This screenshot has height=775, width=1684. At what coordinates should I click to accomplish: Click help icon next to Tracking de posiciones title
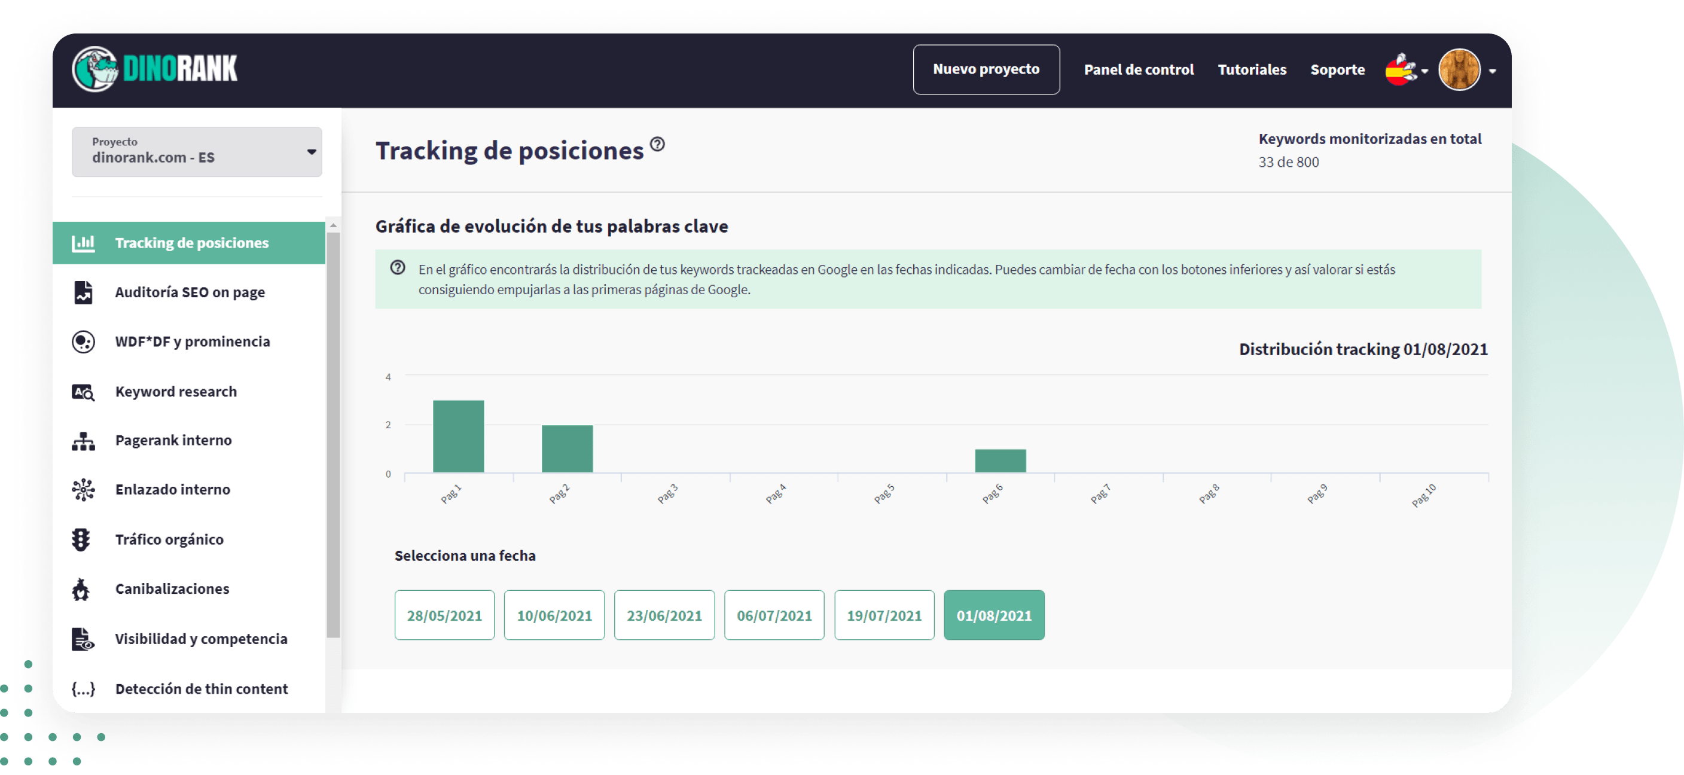[x=658, y=144]
